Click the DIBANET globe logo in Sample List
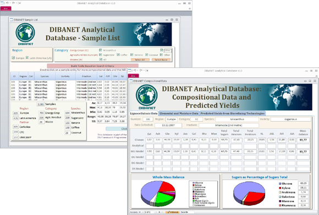Viewport: 319px width, 215px height. point(25,33)
